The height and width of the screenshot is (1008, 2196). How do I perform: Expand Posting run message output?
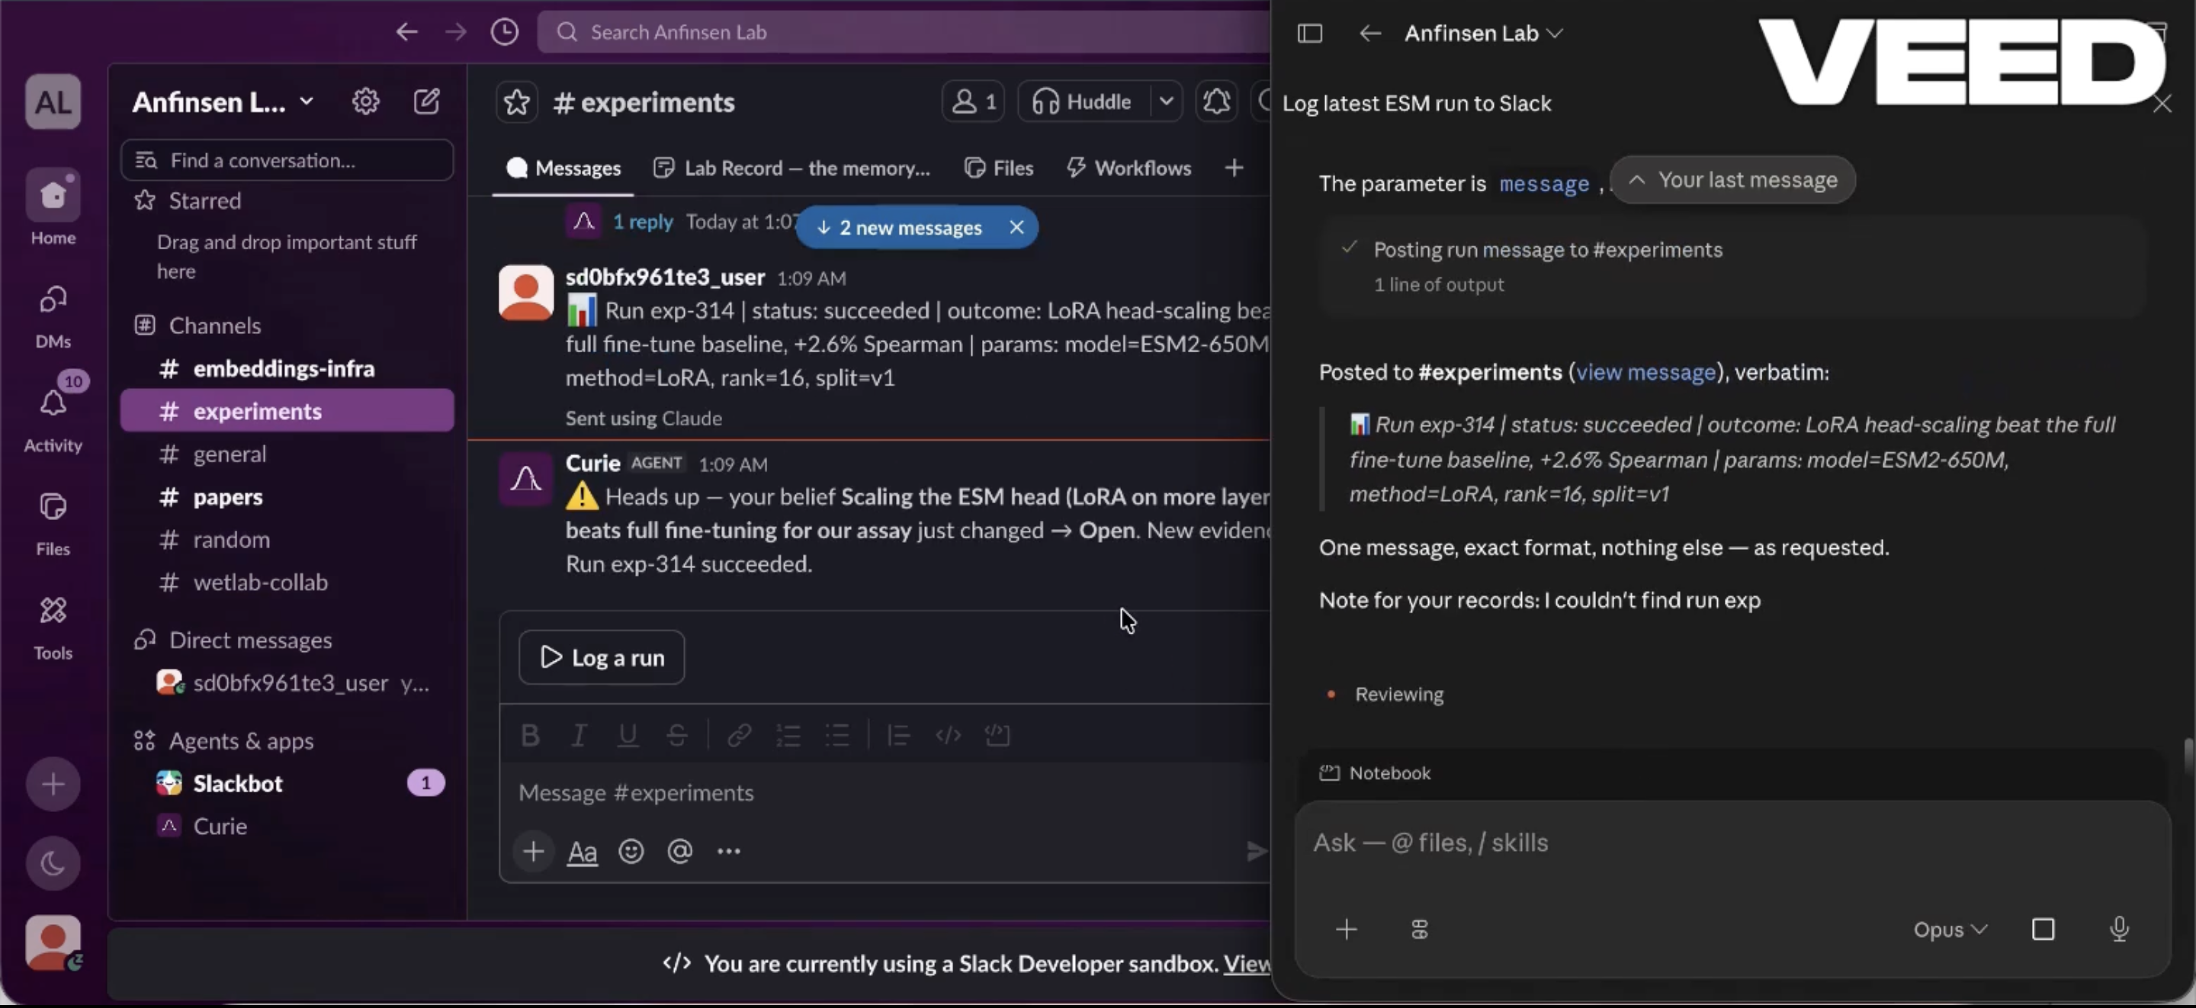click(1732, 266)
